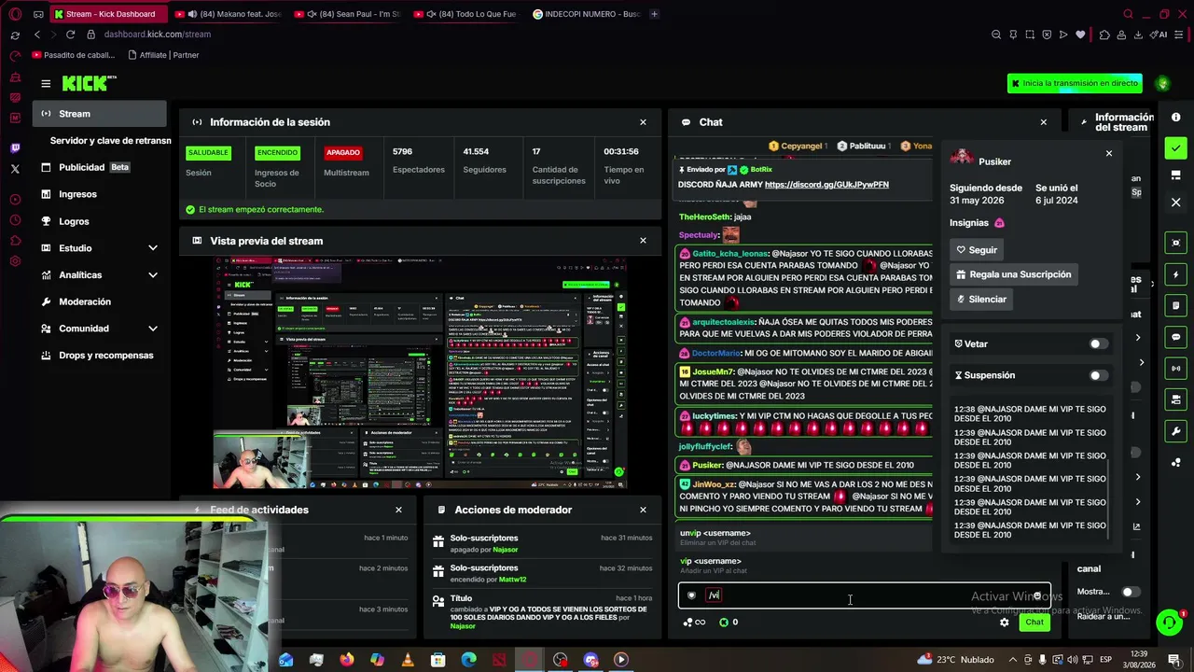Image resolution: width=1194 pixels, height=672 pixels.
Task: Close the Información de la sesión panel
Action: (x=643, y=122)
